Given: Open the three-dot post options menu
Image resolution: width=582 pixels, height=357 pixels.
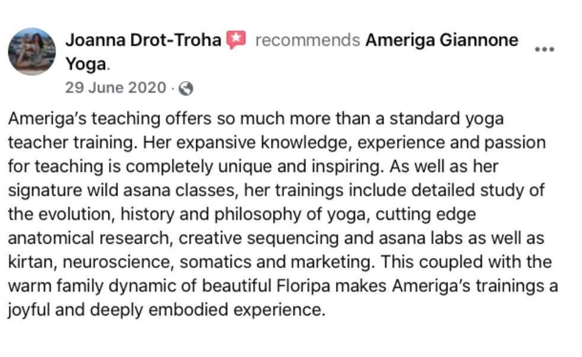Looking at the screenshot, I should [x=544, y=49].
